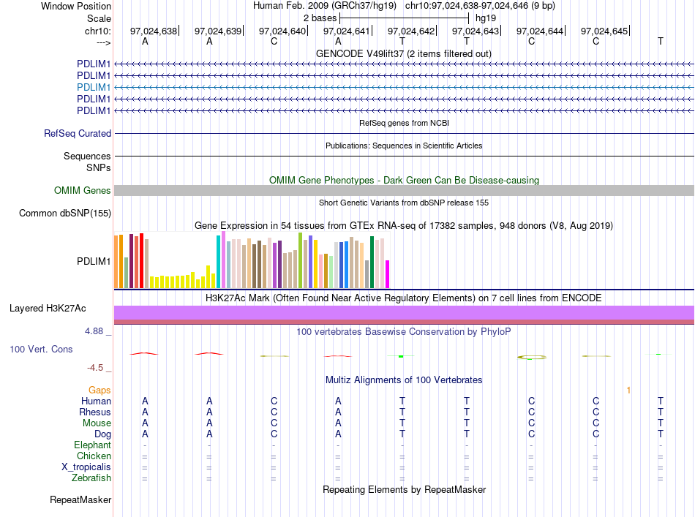Viewport: 695px width, 517px height.
Task: Click the Gaps label in Multiz alignment
Action: (x=99, y=390)
